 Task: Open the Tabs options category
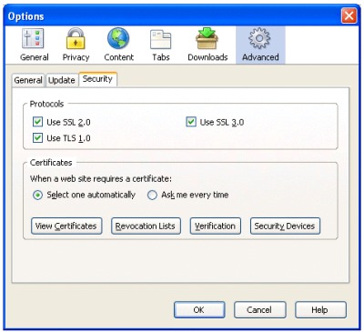(x=161, y=45)
